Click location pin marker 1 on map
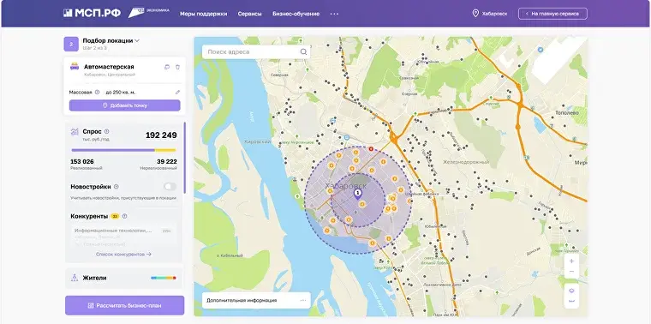Viewport: 651px width, 324px height. click(357, 194)
